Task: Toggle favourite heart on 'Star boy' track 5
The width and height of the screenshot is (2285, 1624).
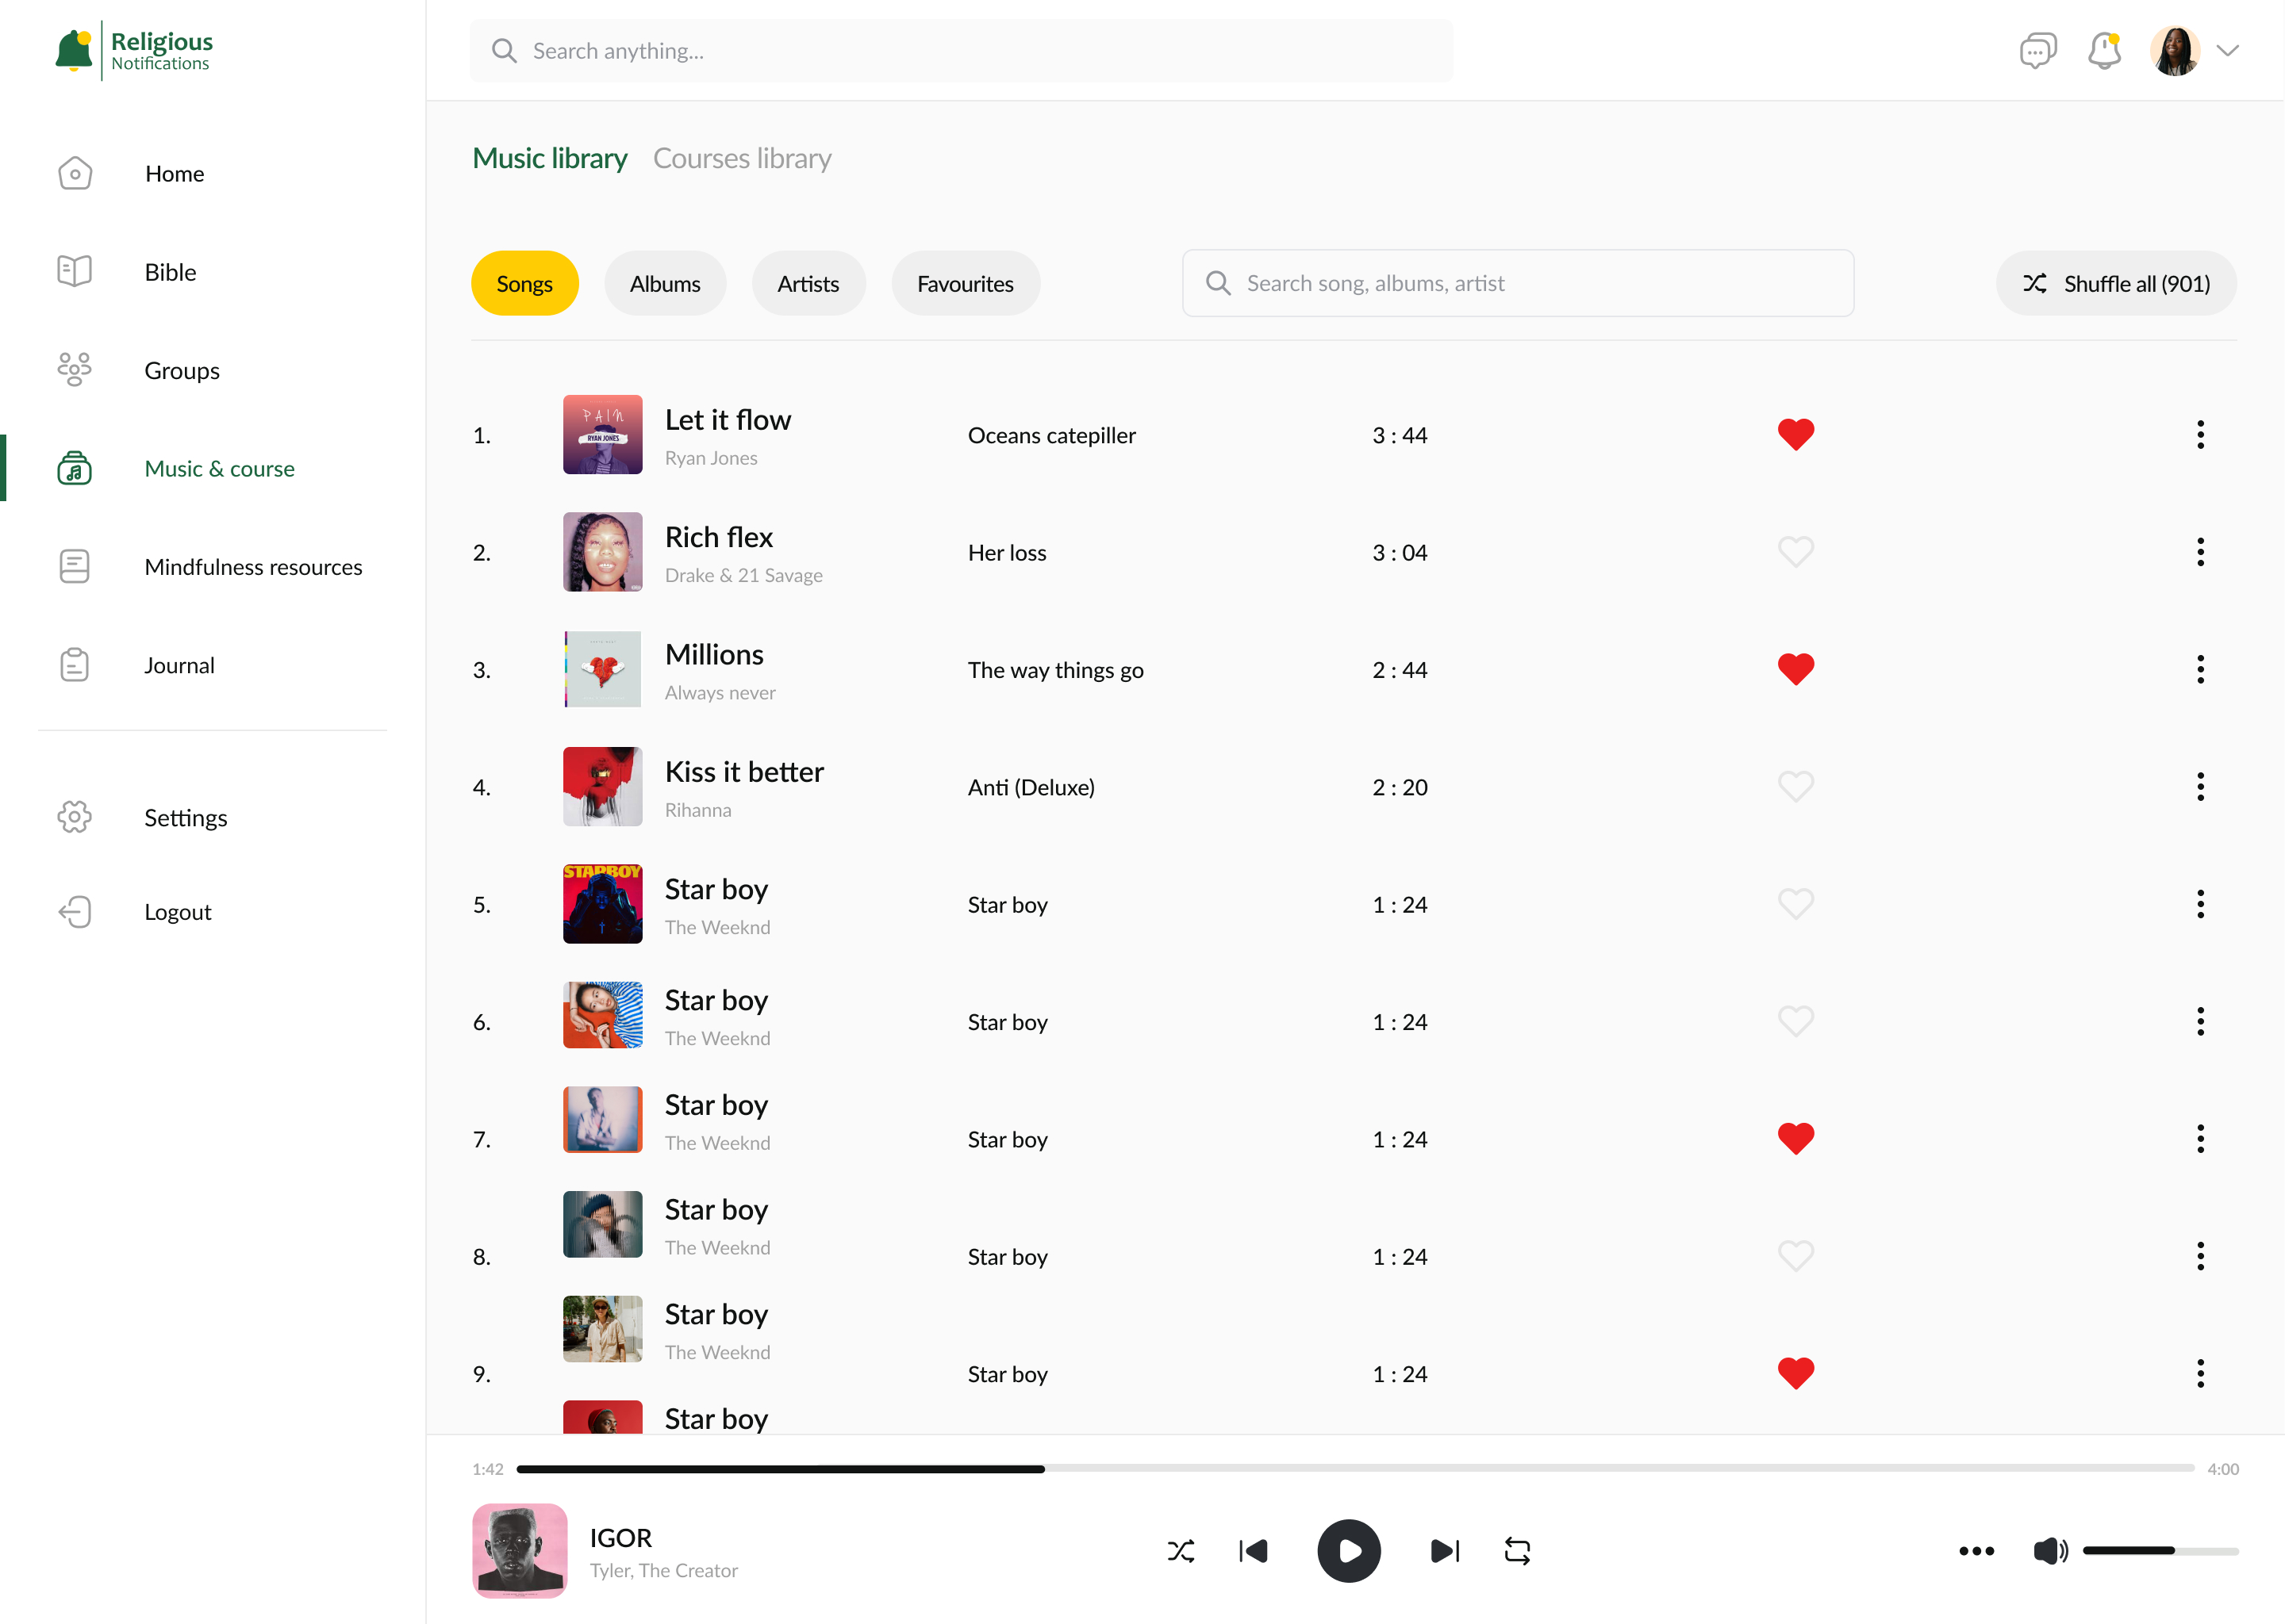Action: point(1793,903)
